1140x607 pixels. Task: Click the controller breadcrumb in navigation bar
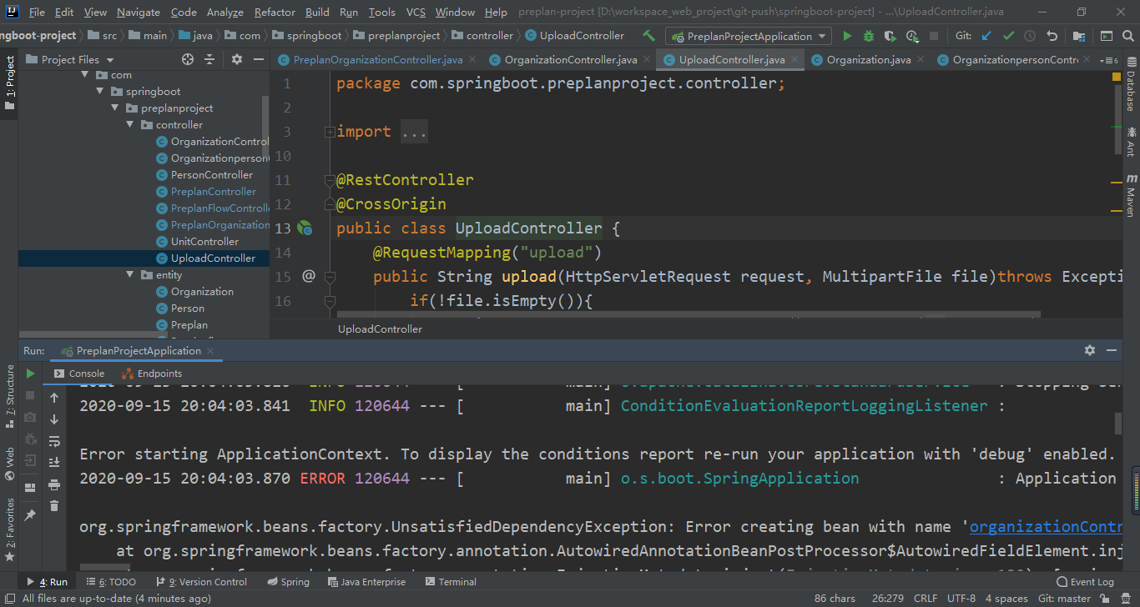coord(482,36)
